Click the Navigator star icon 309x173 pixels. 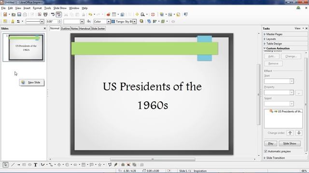pos(137,14)
